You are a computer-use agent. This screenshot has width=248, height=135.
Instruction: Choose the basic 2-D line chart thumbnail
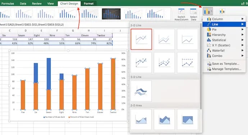tap(141, 39)
